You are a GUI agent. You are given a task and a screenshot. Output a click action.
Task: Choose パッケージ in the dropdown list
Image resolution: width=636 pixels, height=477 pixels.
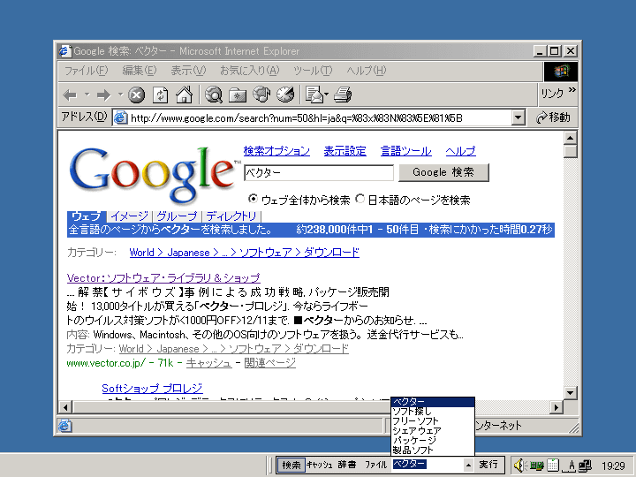[x=432, y=441]
